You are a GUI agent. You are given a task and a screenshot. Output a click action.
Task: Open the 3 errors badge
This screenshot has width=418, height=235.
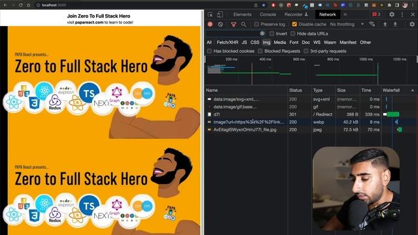pos(376,14)
